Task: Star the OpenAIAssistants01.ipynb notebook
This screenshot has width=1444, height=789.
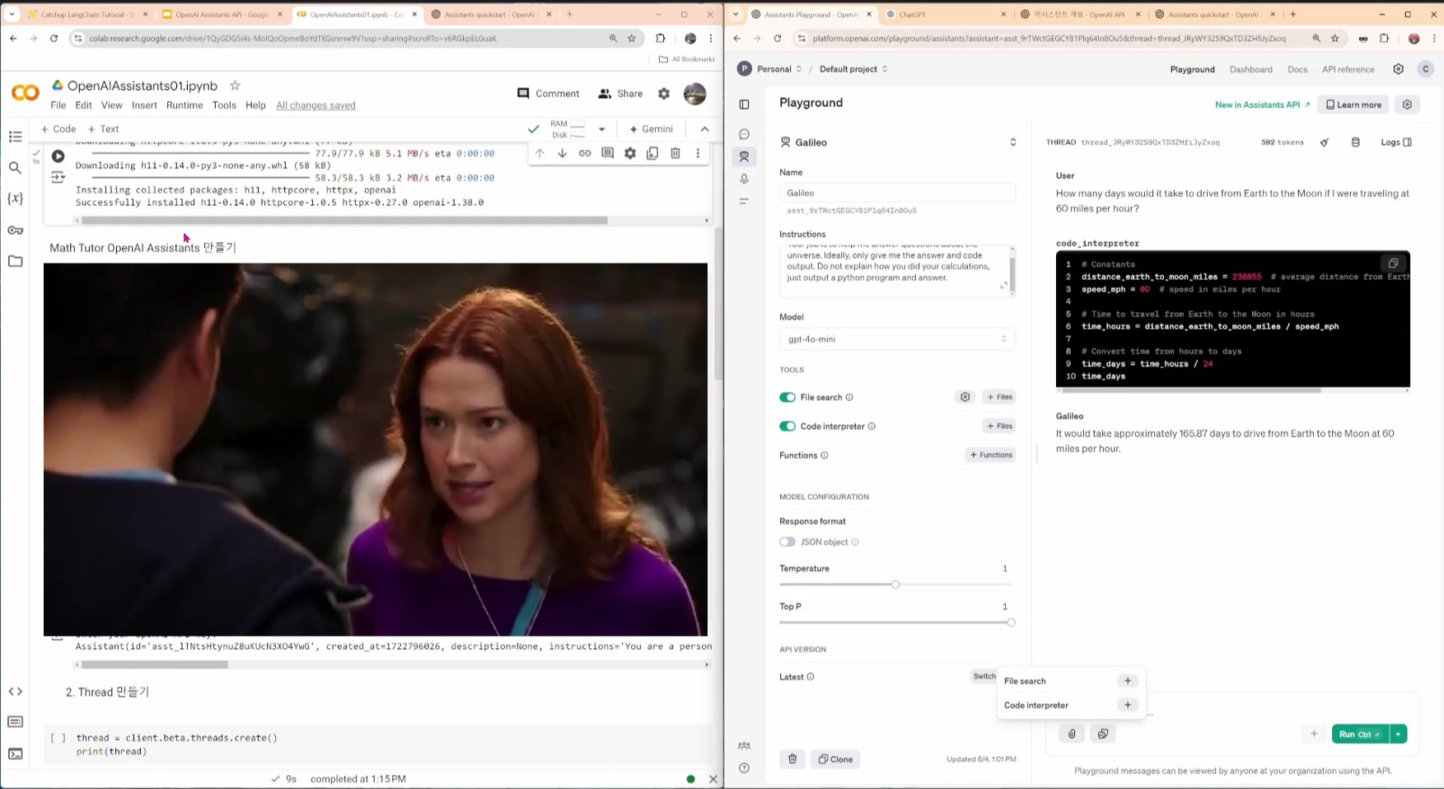Action: [235, 86]
